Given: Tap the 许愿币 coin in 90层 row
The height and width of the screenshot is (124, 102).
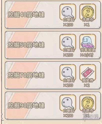Looking at the screenshot, I should point(88,103).
